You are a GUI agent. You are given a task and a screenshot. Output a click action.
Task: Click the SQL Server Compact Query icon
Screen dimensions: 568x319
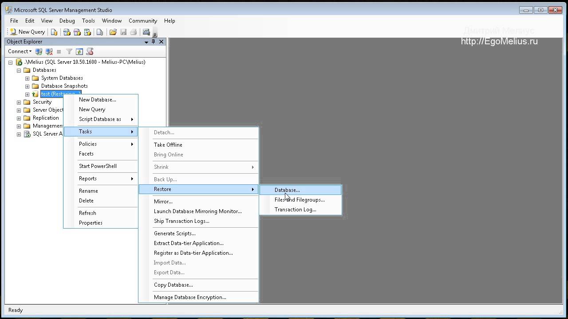[x=100, y=32]
